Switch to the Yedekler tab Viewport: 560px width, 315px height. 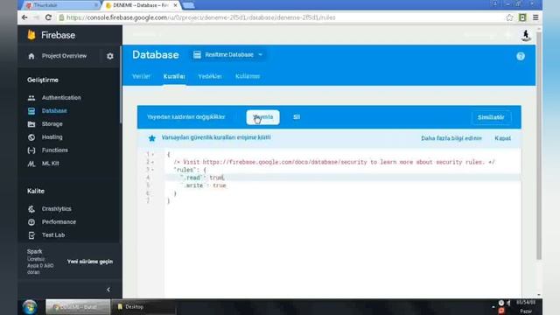point(210,76)
